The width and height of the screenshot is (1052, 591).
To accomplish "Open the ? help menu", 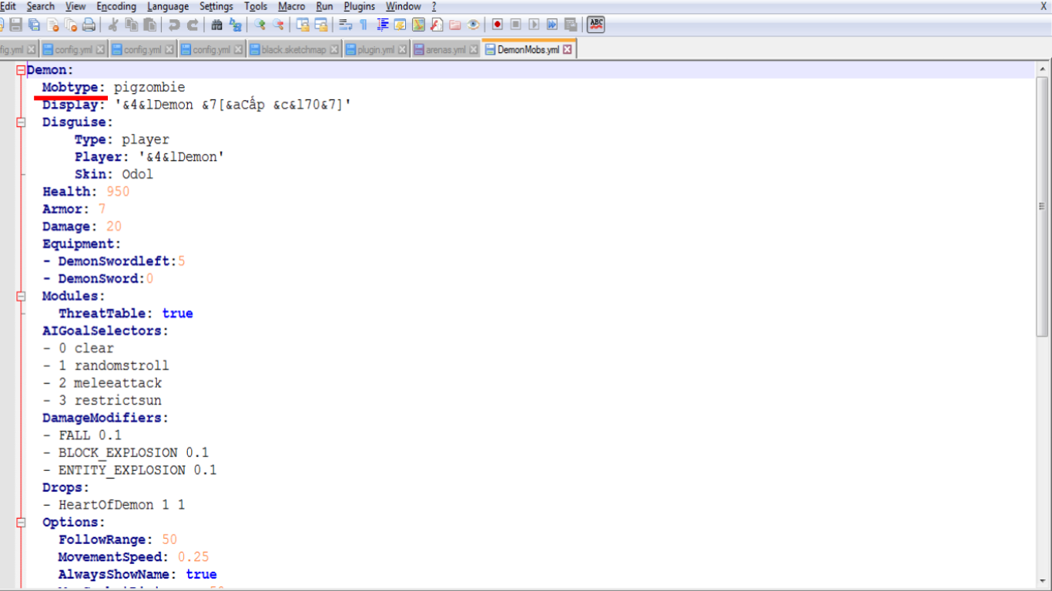I will click(x=434, y=6).
